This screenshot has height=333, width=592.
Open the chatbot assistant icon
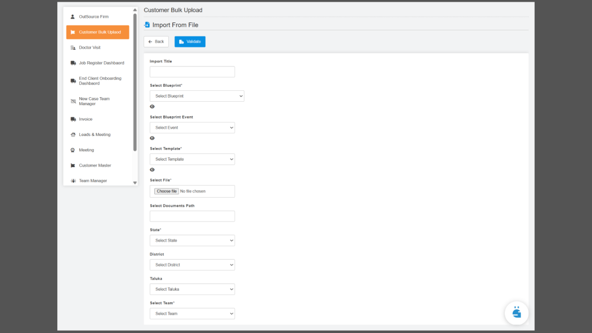[516, 313]
